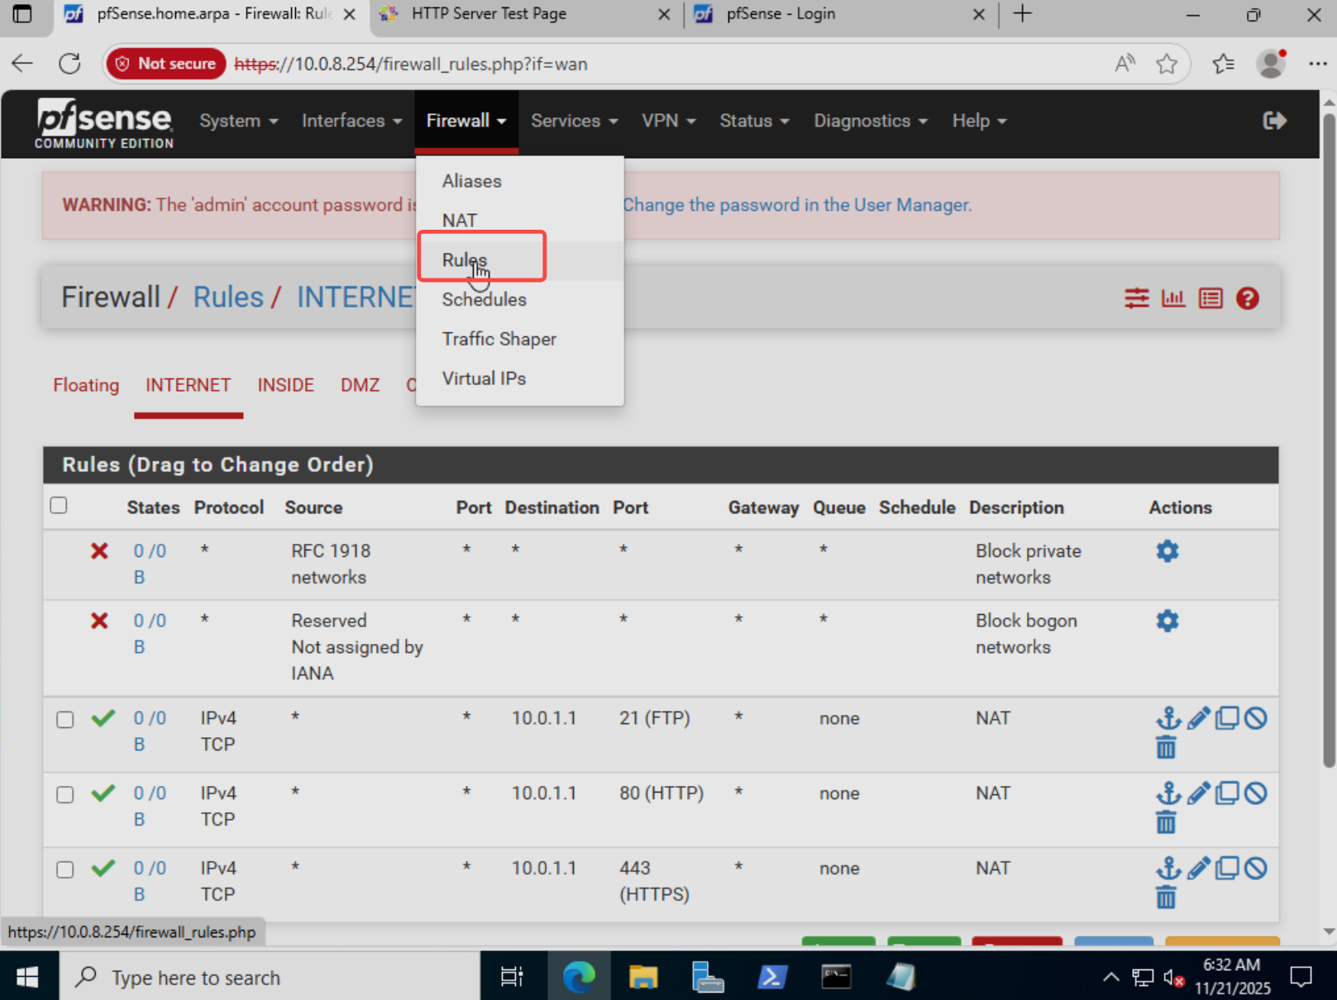This screenshot has height=1000, width=1337.
Task: Expand the Diagnostics menu
Action: [871, 121]
